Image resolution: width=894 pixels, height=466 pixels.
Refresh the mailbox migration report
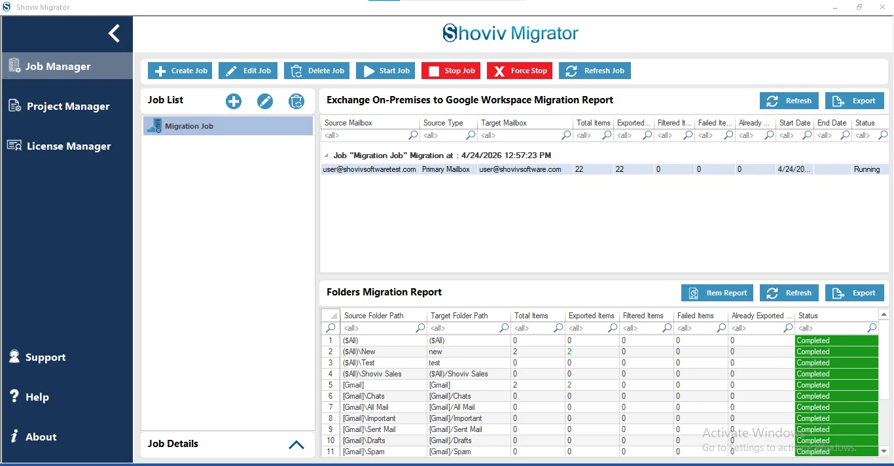click(789, 101)
